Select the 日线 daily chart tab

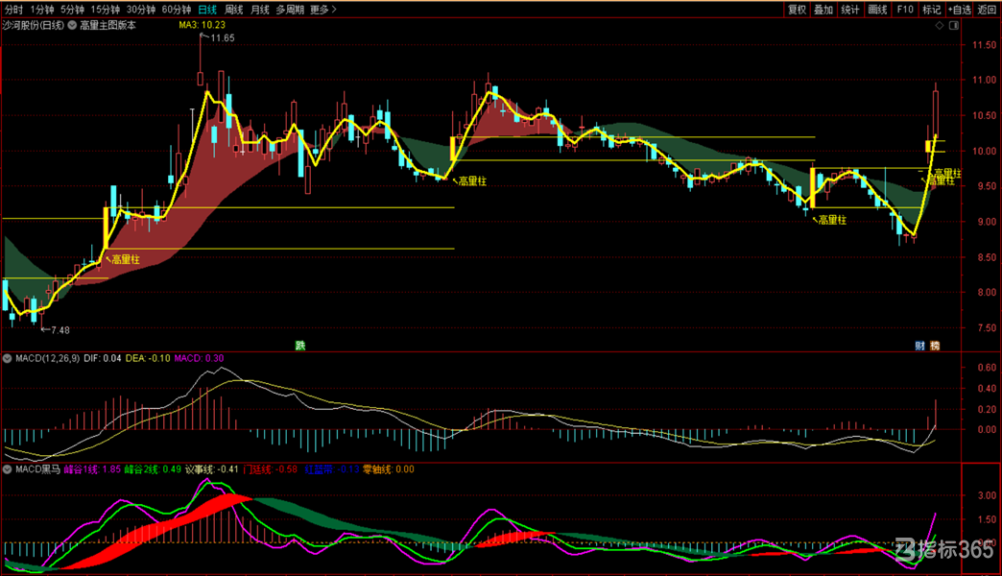[x=207, y=10]
